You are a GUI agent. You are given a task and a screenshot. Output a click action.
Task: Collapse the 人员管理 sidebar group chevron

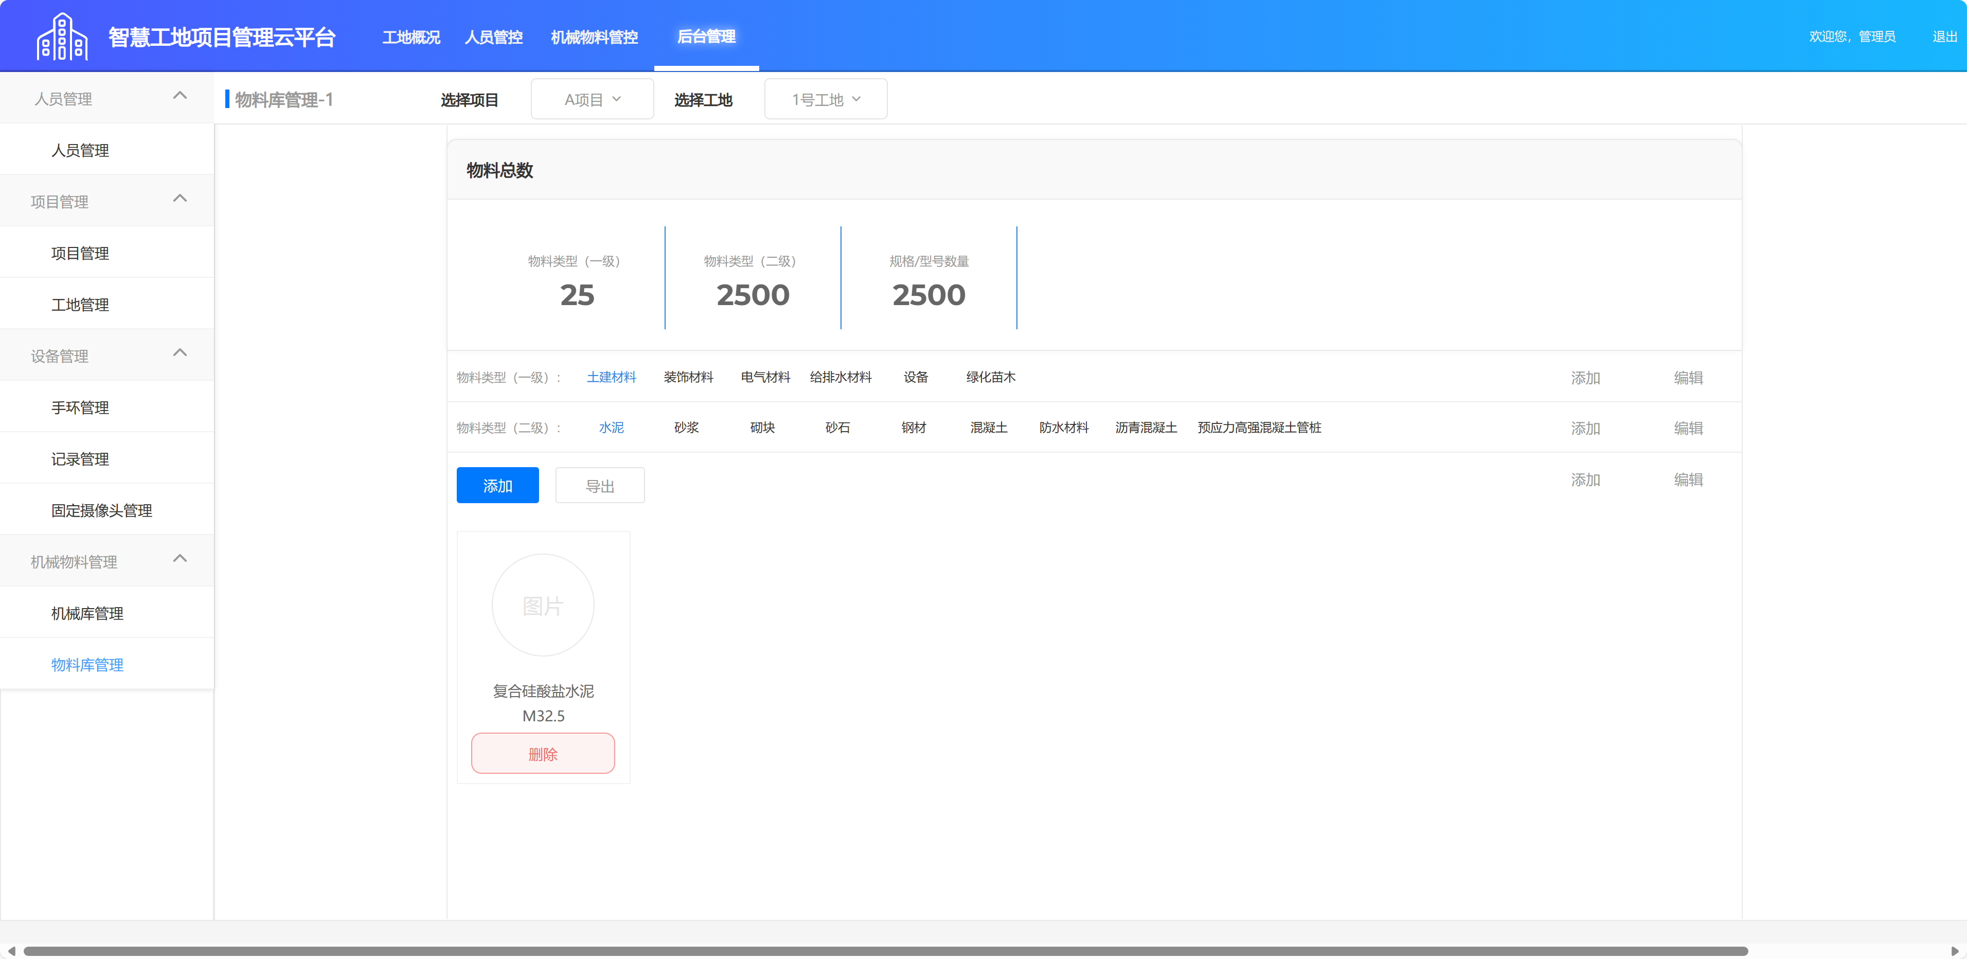(x=180, y=96)
